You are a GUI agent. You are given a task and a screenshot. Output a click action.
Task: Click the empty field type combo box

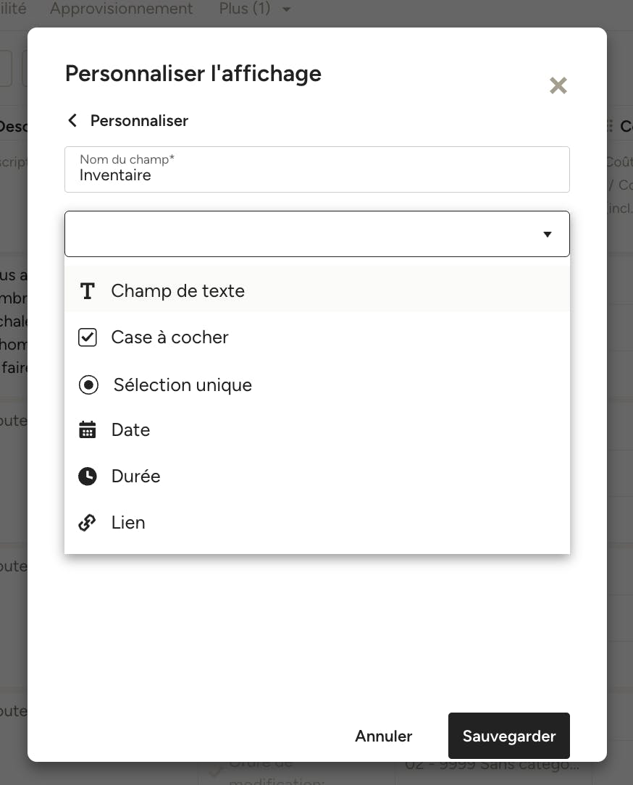(317, 234)
